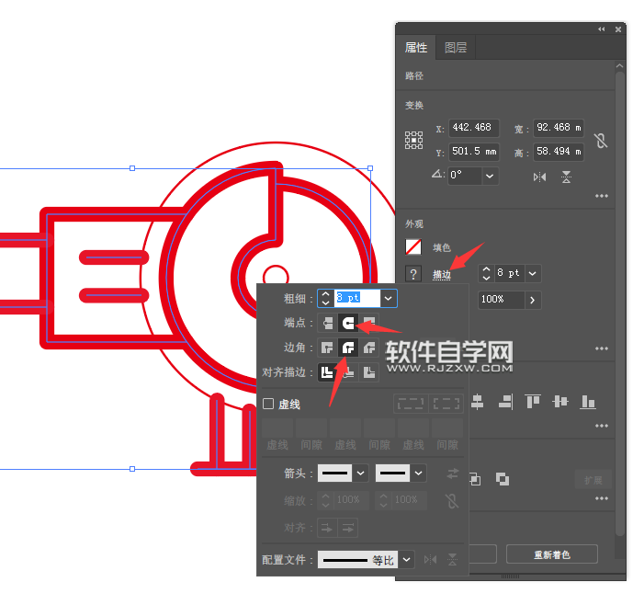
Task: Click horizontal align center icon
Action: pos(477,402)
